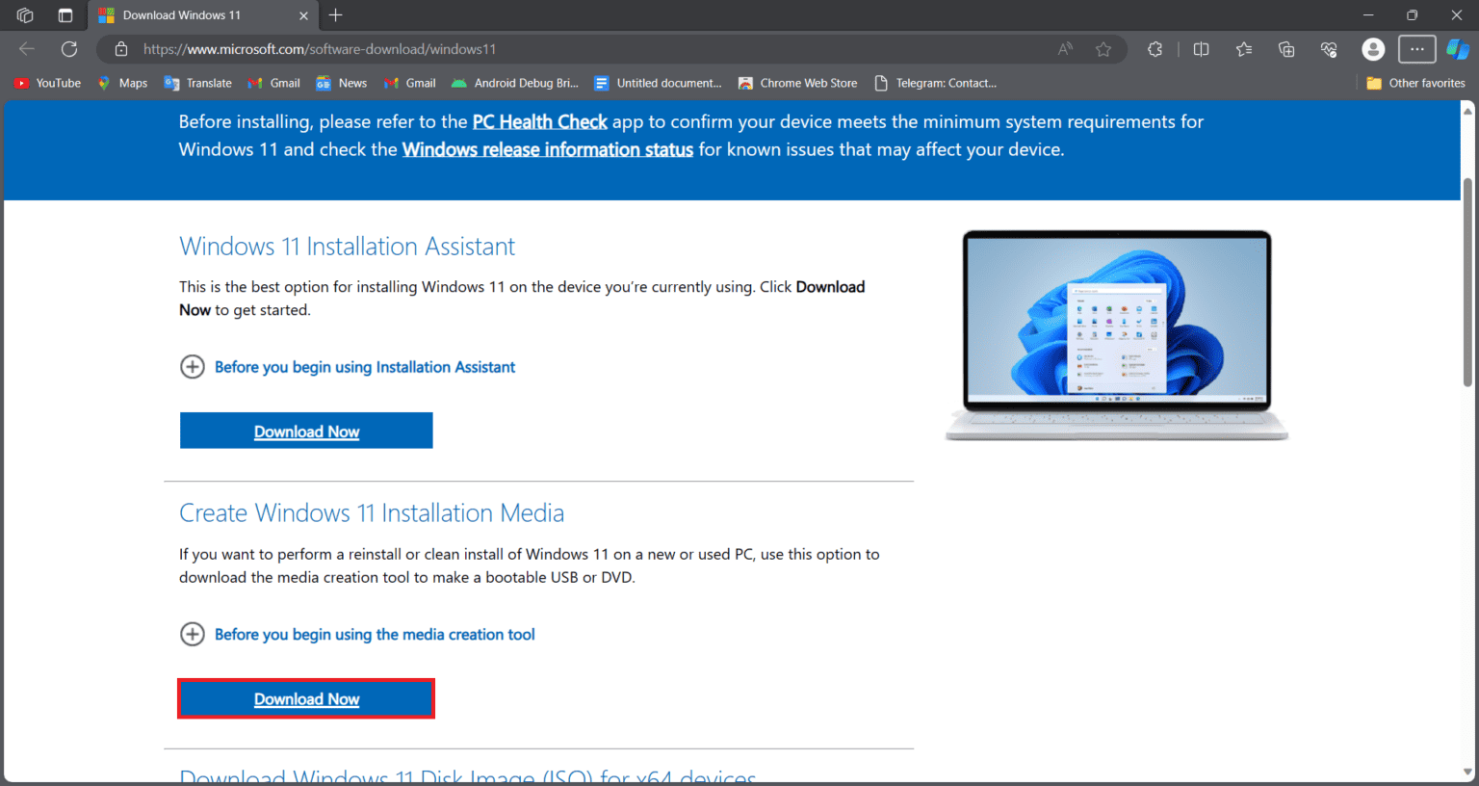
Task: Click the address bar URL field
Action: coord(578,49)
